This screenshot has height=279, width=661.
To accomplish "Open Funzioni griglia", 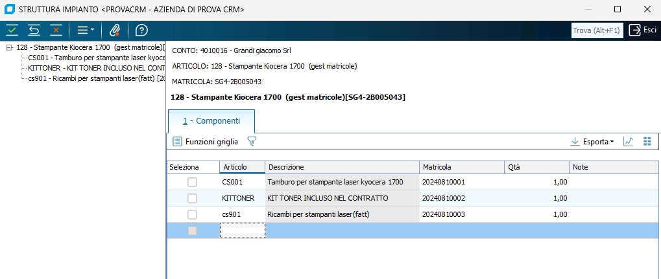I will tap(206, 141).
